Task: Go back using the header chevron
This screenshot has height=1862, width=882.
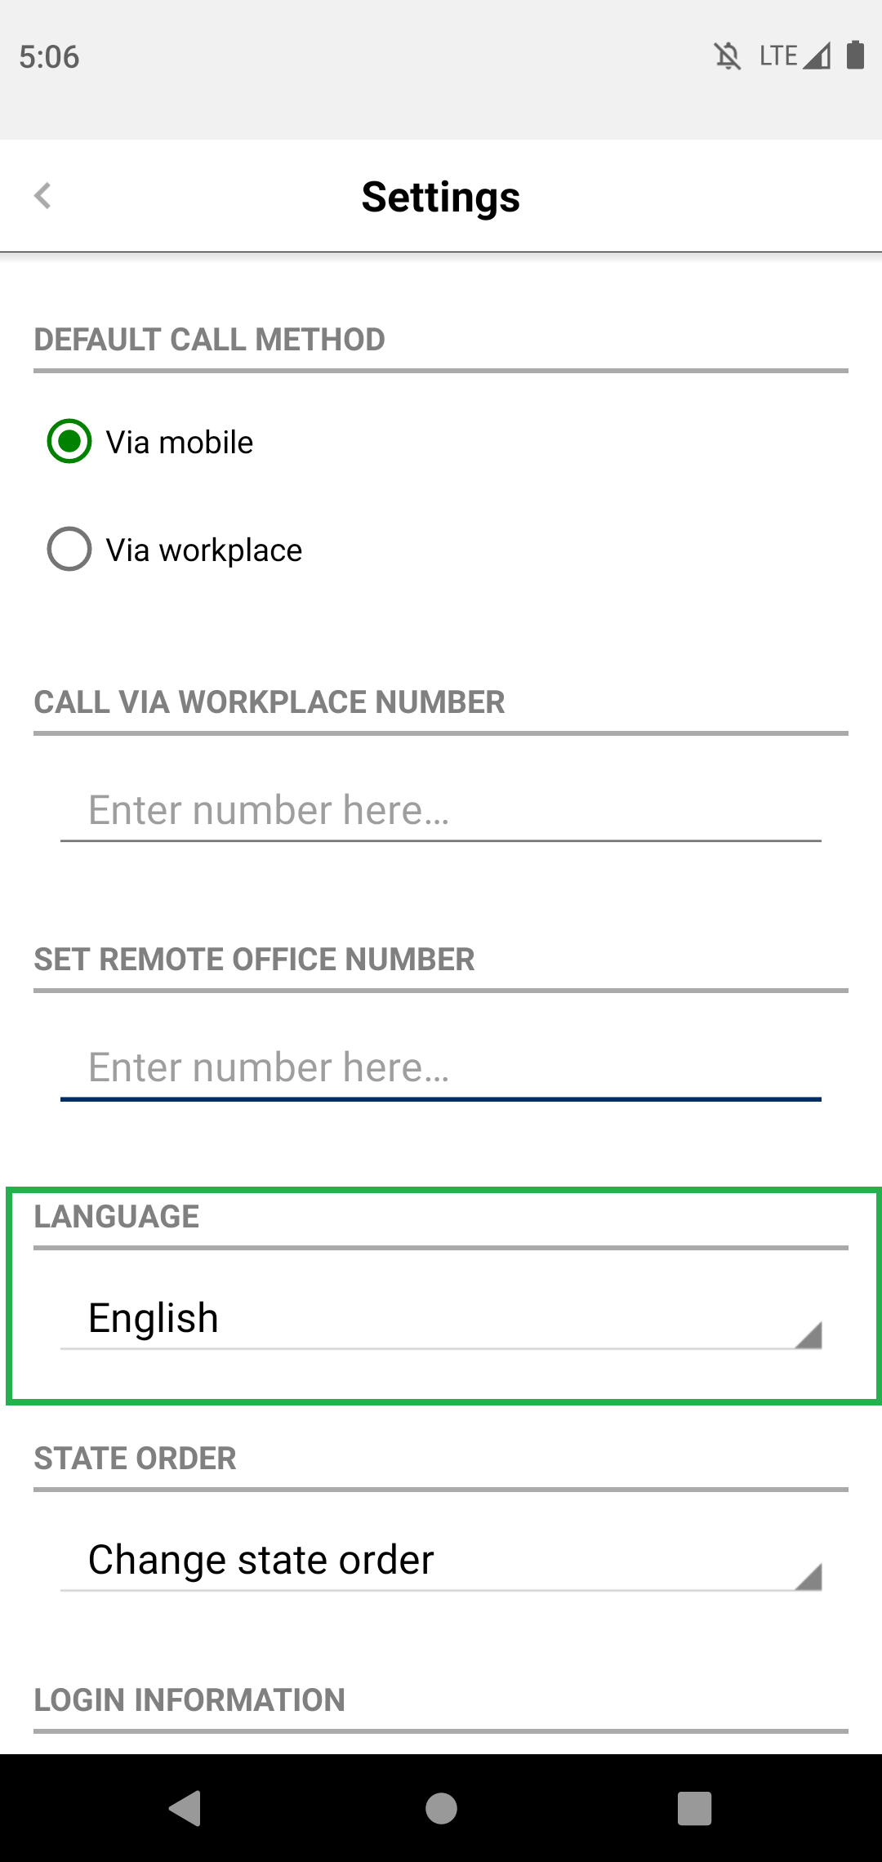Action: [x=42, y=196]
